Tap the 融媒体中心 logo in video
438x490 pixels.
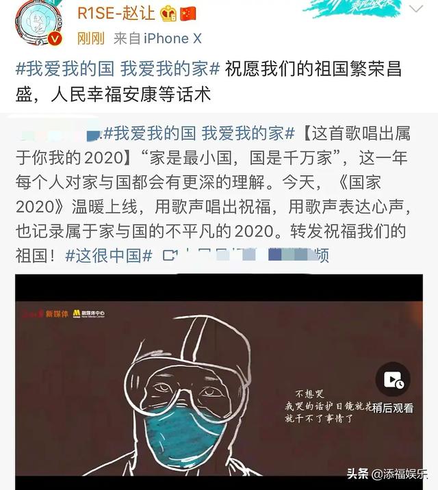tap(89, 313)
